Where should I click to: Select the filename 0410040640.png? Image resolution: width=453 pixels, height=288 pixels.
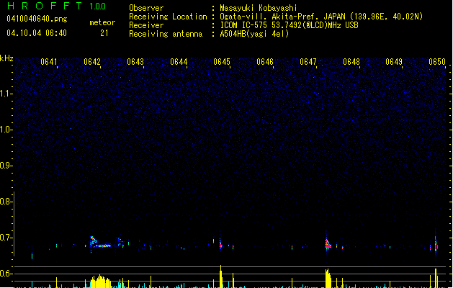click(37, 19)
